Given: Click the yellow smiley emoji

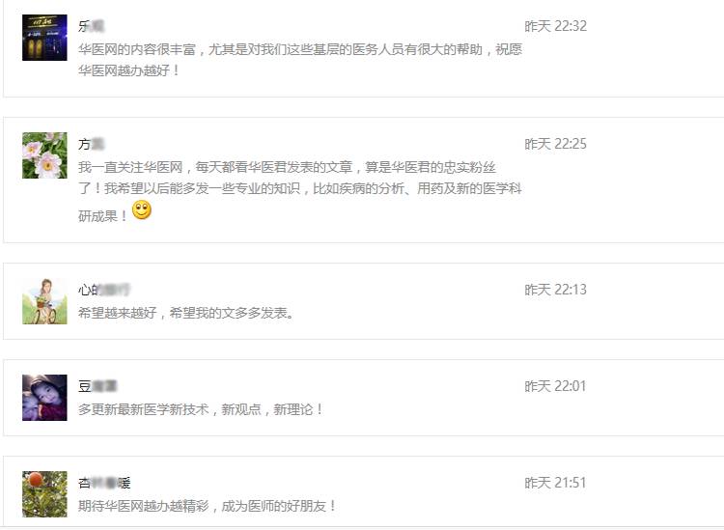Looking at the screenshot, I should tap(142, 210).
